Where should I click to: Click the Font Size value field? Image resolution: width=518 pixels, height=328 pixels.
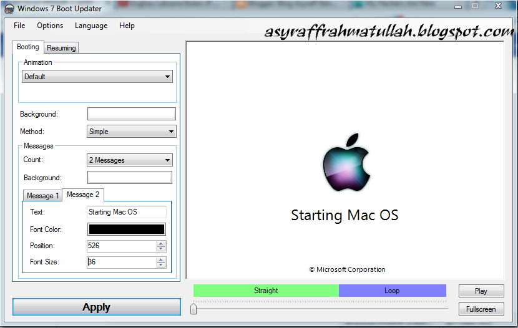point(122,262)
